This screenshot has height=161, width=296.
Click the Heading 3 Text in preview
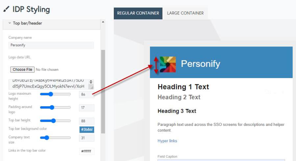177,111
